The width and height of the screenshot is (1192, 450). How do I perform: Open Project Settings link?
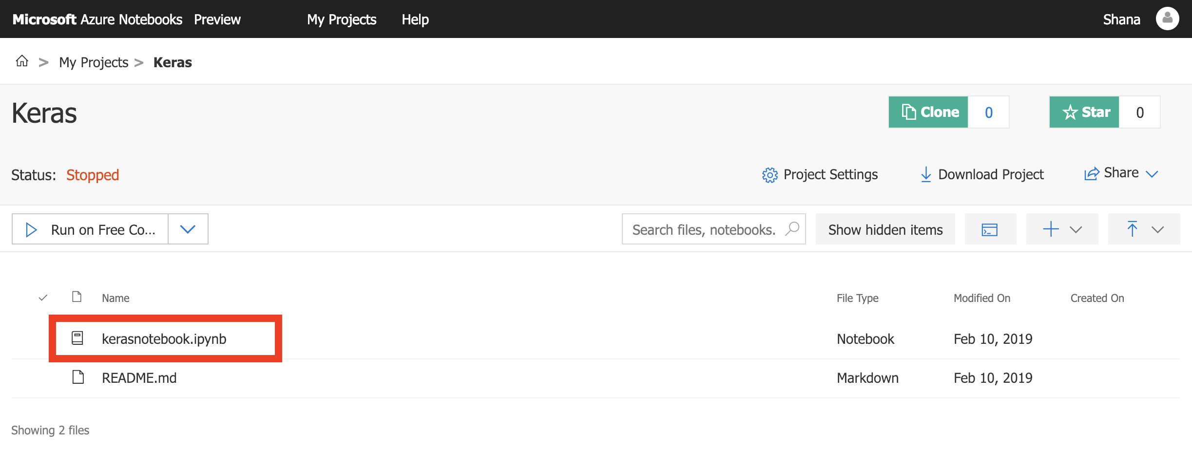coord(830,174)
